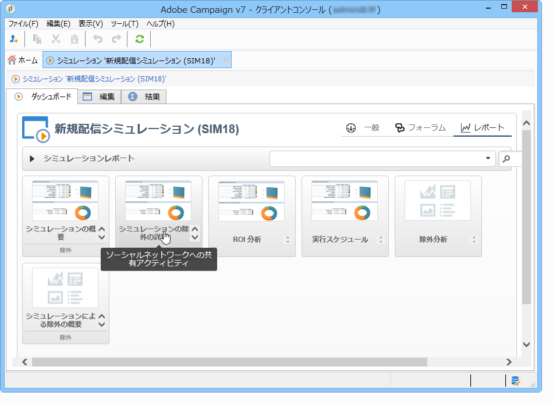This screenshot has height=403, width=553.
Task: Click the 除外の詳細 card's up arrow
Action: (195, 229)
